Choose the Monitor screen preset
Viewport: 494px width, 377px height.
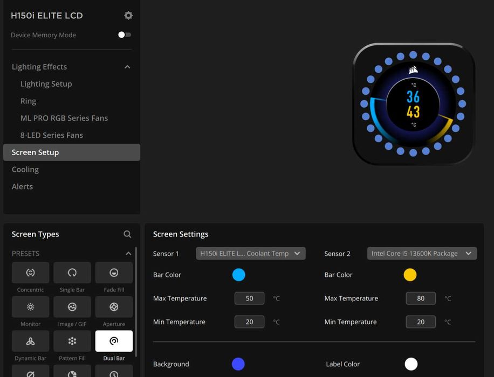coord(30,307)
